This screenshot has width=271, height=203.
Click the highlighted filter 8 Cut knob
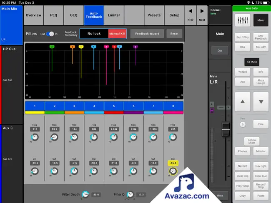coord(173,171)
